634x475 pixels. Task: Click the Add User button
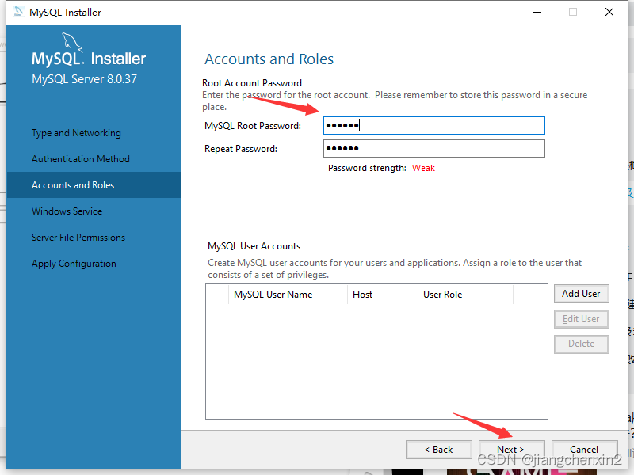(581, 294)
